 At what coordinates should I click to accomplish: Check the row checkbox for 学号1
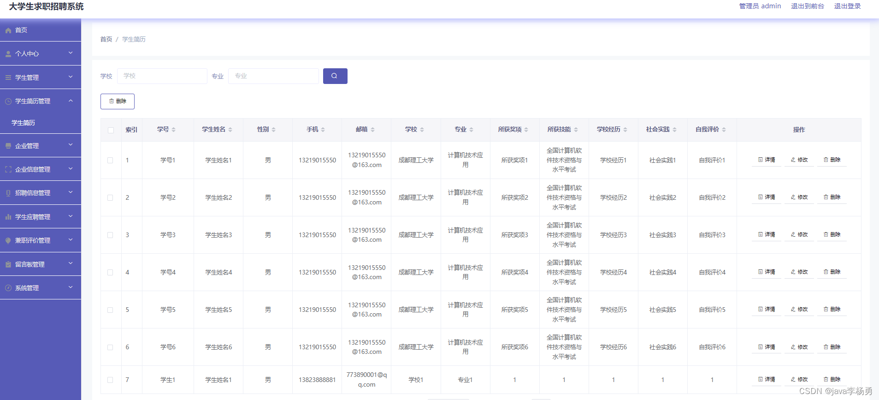pyautogui.click(x=110, y=161)
